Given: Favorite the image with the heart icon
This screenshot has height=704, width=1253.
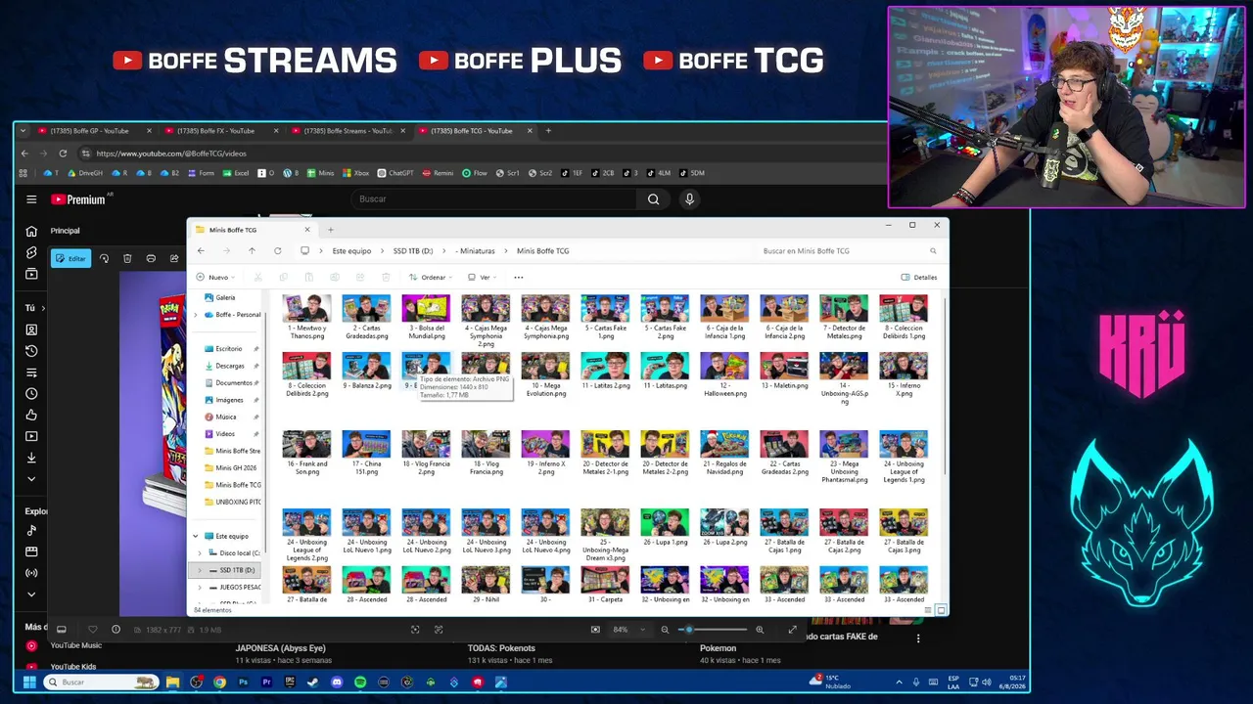Looking at the screenshot, I should coord(93,630).
